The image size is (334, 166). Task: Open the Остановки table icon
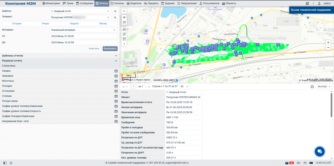[x=116, y=91]
